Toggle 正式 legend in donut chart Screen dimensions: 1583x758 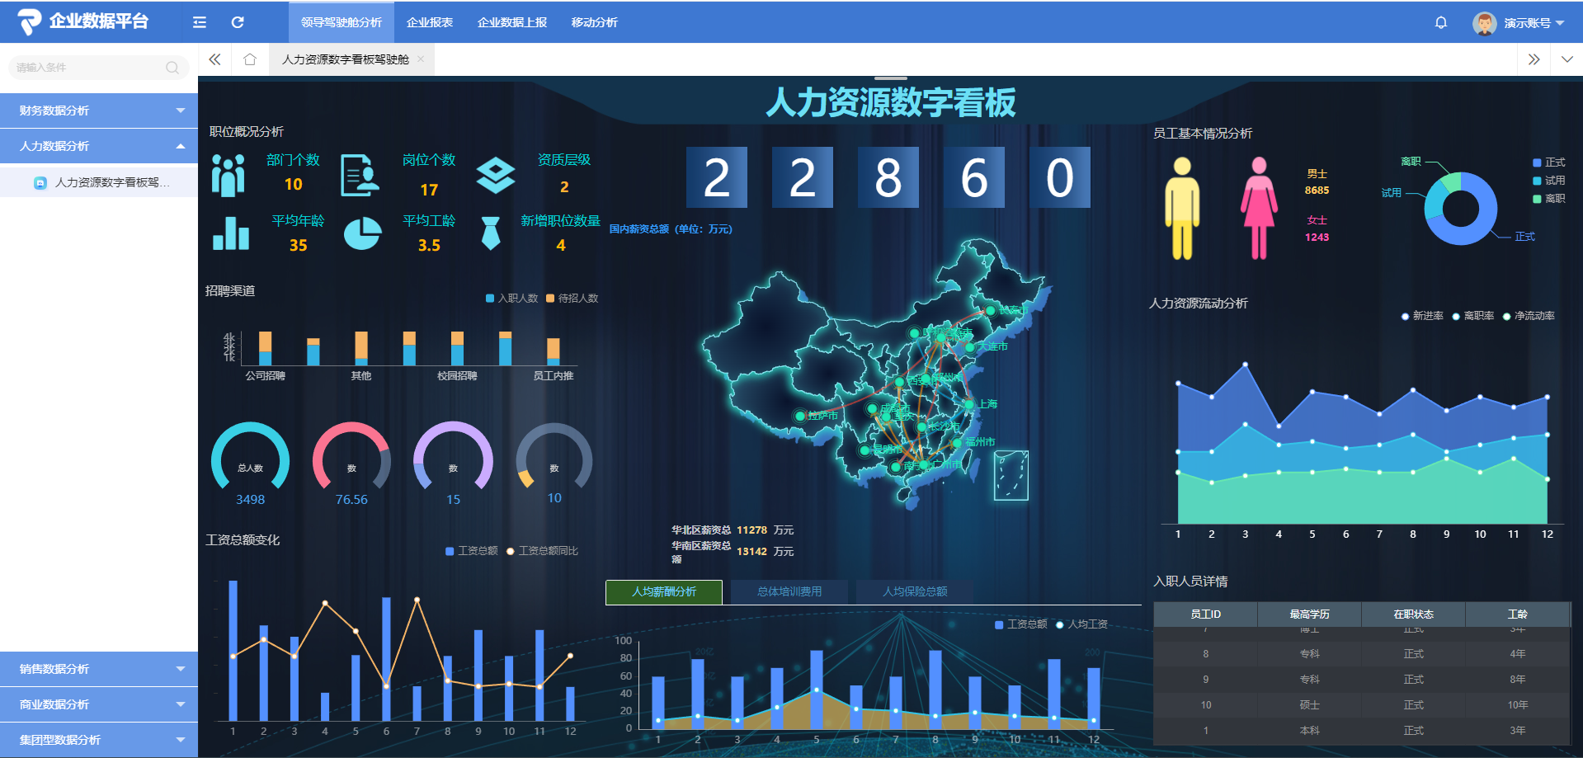(x=1548, y=162)
